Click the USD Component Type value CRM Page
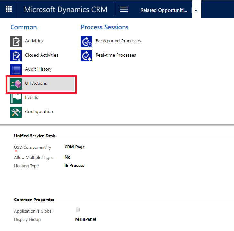 (75, 147)
